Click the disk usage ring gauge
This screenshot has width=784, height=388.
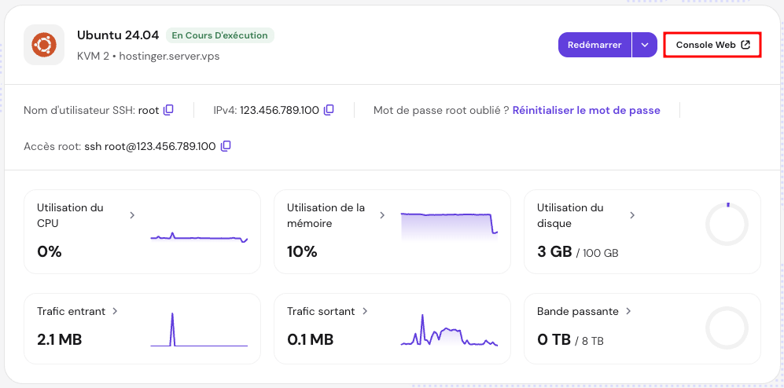click(727, 224)
